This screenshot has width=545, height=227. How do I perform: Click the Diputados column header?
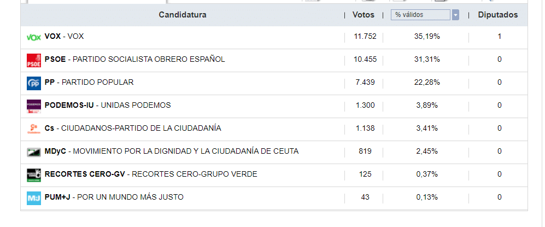coord(497,15)
